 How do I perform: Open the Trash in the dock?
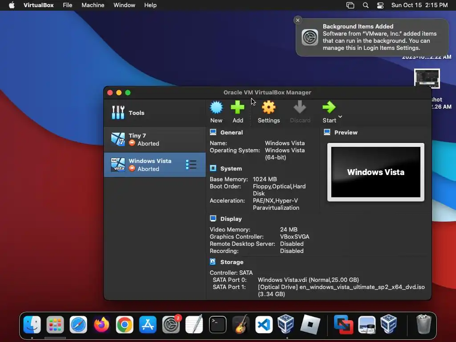pos(423,324)
